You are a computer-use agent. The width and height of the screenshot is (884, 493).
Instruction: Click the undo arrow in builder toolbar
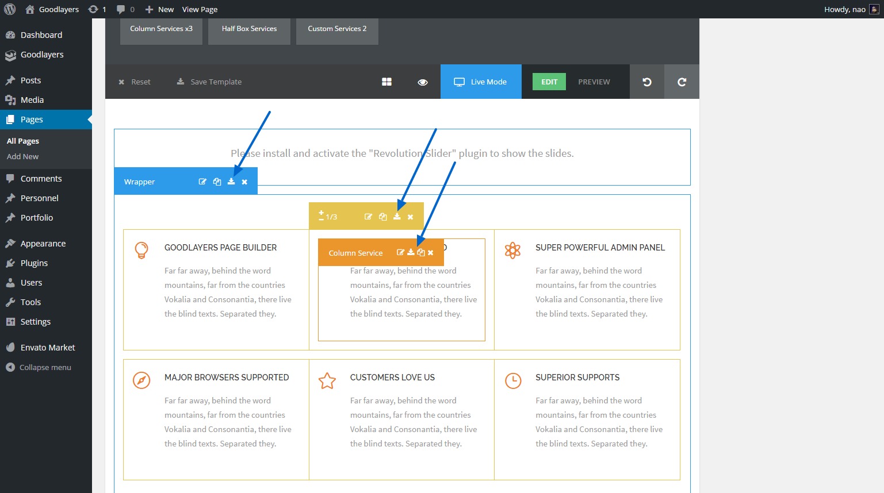pos(647,82)
